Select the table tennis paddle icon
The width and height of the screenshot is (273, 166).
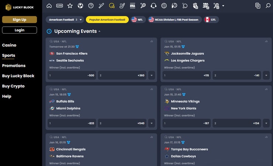pos(185,6)
